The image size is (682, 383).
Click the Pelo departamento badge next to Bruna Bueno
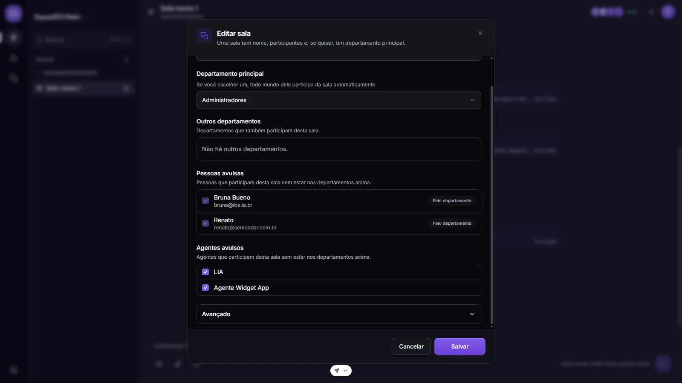pyautogui.click(x=452, y=201)
